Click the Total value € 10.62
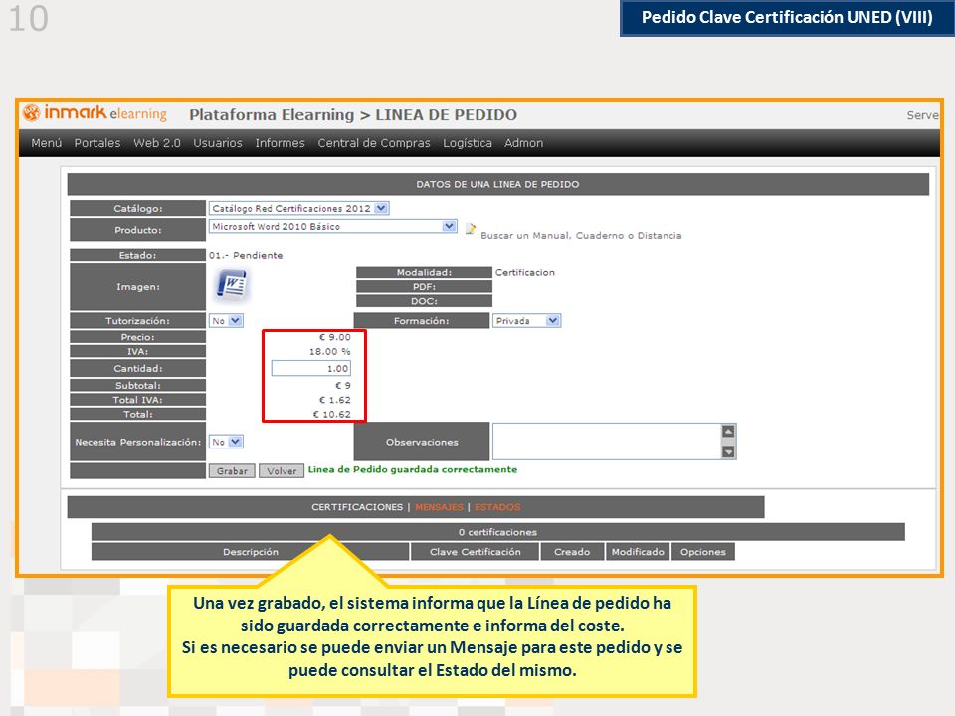955x716 pixels. tap(332, 414)
